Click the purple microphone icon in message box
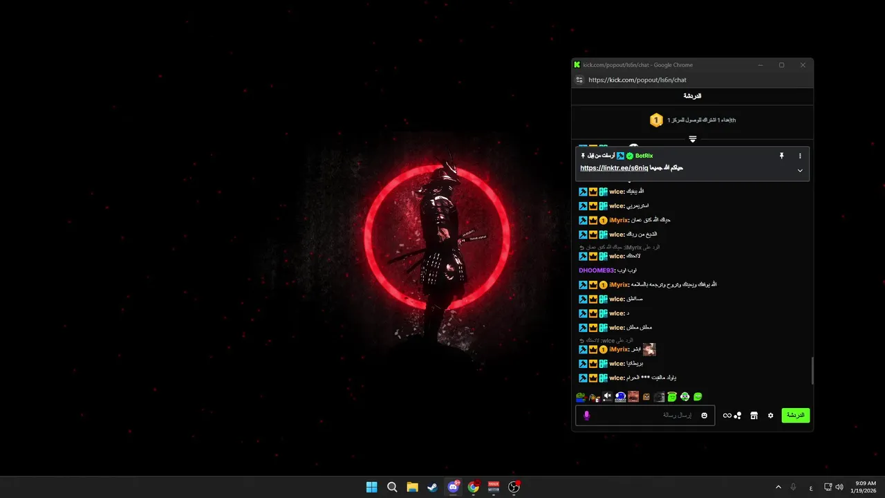 [x=586, y=415]
